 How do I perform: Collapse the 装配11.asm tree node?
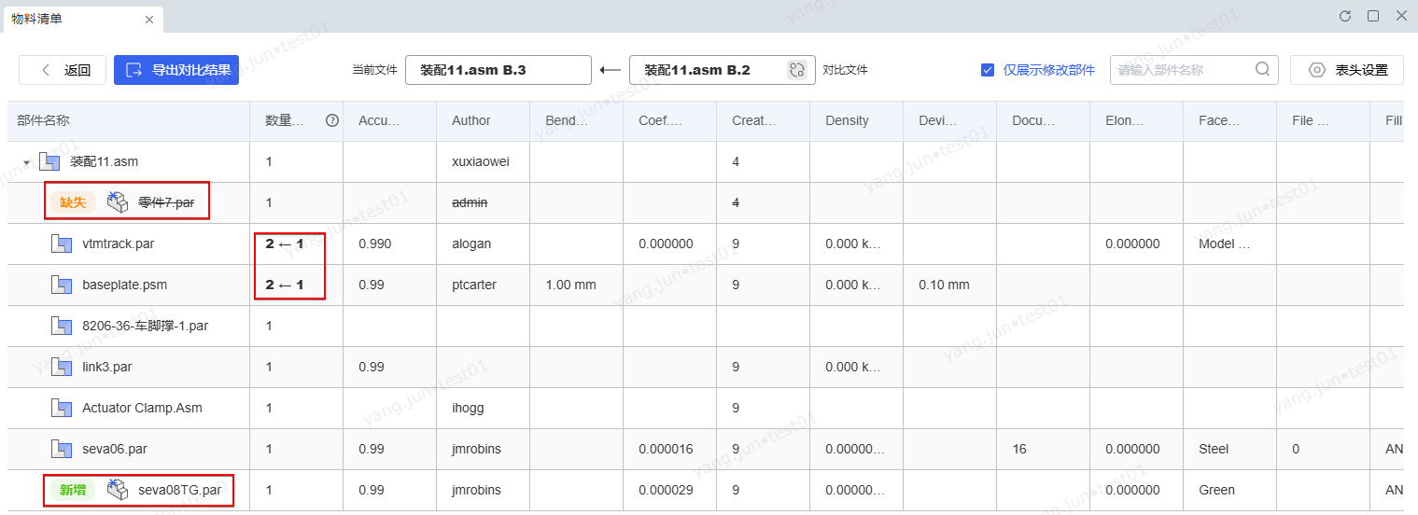click(x=26, y=162)
